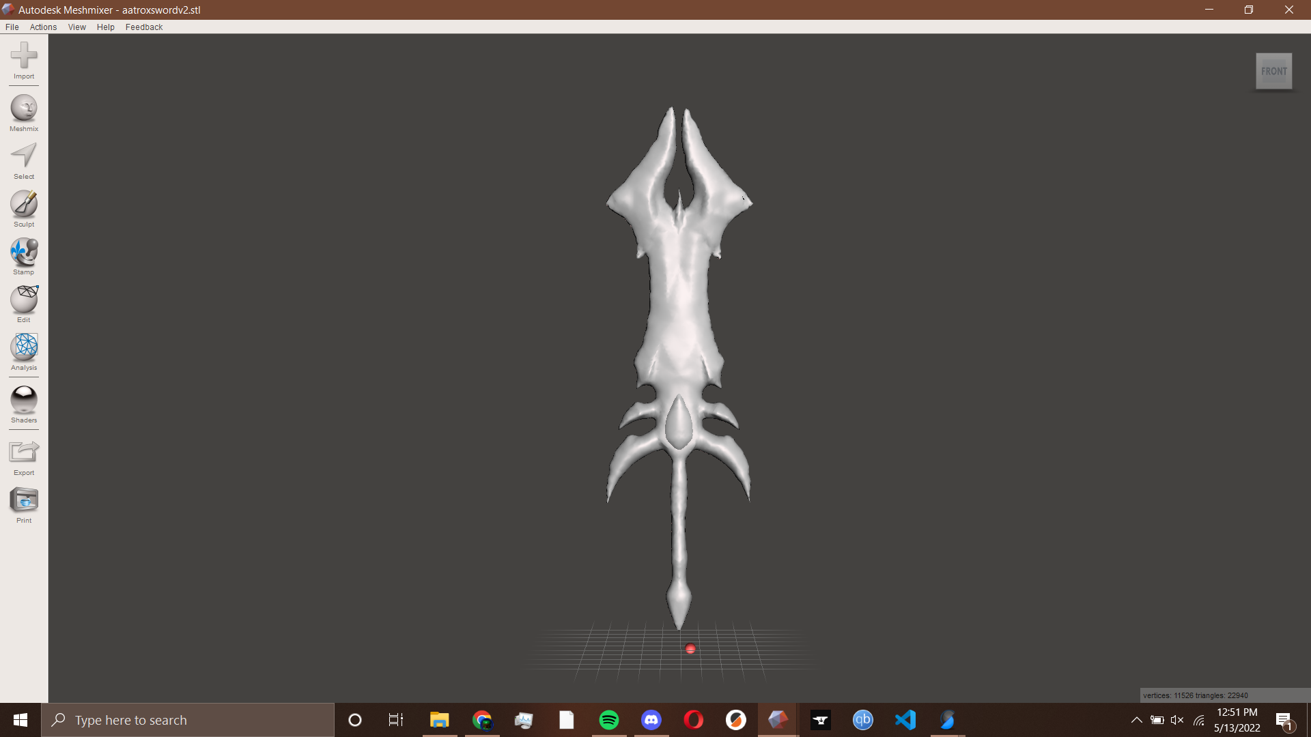Switch to Chrome on the taskbar

482,720
